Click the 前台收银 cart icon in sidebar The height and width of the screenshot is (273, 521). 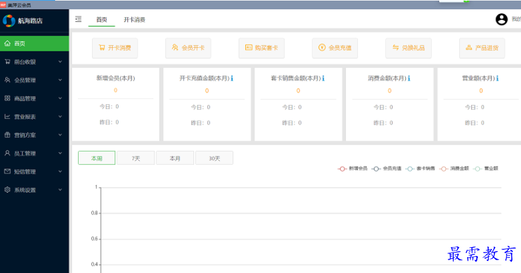[x=7, y=62]
